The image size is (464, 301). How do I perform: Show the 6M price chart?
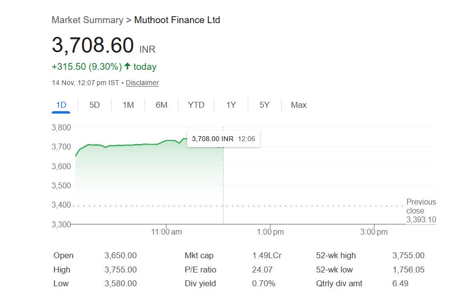tap(161, 105)
